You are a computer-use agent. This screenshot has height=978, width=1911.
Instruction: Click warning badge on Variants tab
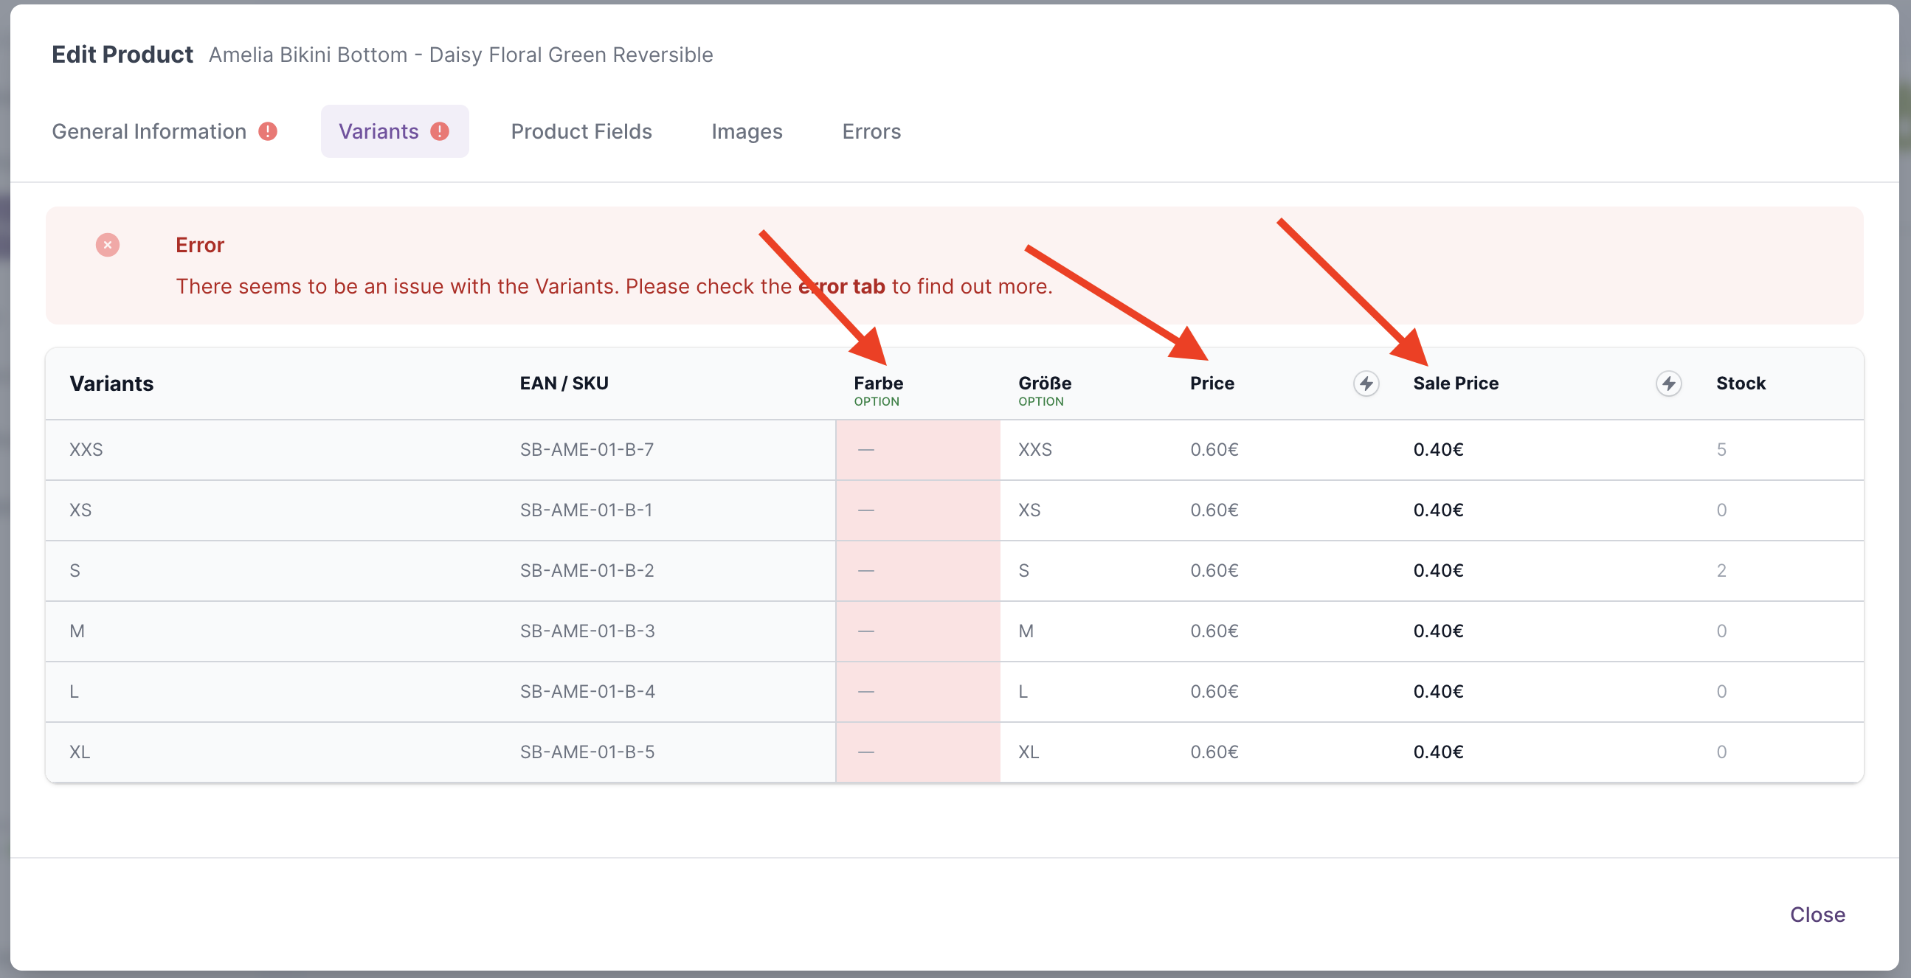pyautogui.click(x=440, y=131)
